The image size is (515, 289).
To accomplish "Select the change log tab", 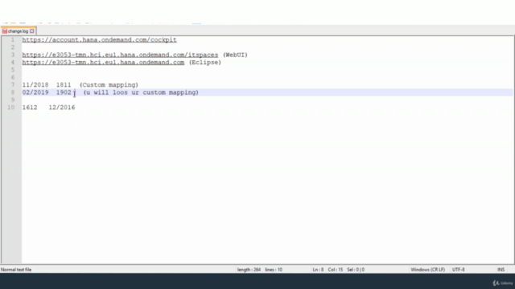I will pos(19,31).
